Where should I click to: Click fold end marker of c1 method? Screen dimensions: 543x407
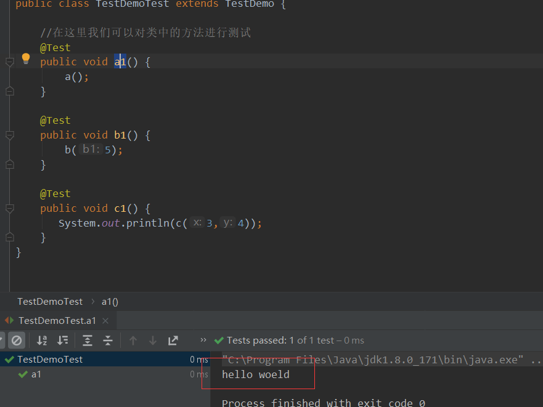pyautogui.click(x=10, y=237)
